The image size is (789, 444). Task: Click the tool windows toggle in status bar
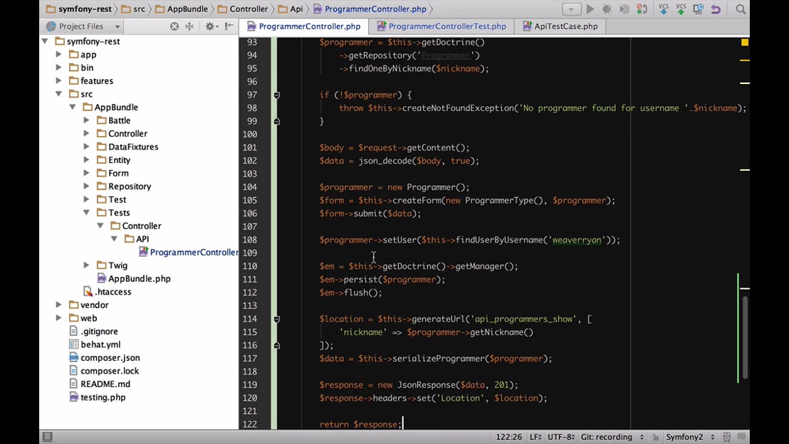point(47,437)
